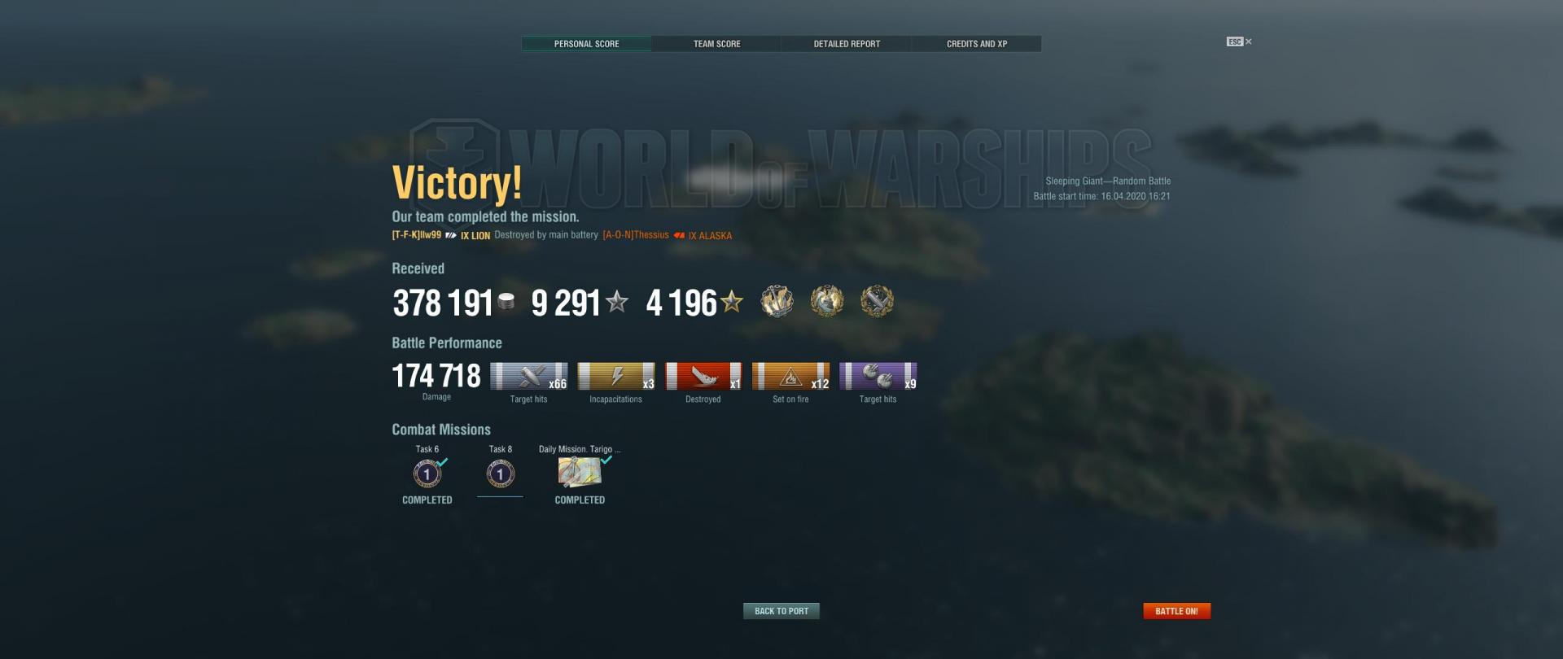Click the Task 8 mission badge

click(500, 474)
